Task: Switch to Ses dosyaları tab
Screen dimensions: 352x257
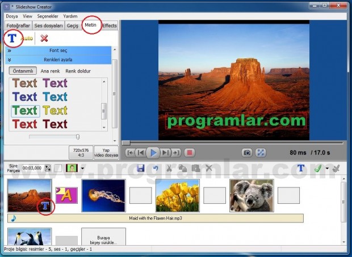Action: pos(48,25)
